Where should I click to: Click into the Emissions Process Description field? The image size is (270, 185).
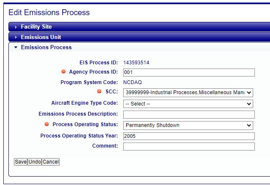(189, 115)
